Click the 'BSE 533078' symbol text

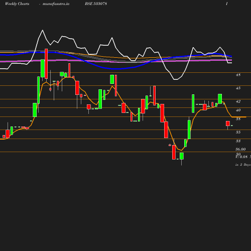coord(96,4)
